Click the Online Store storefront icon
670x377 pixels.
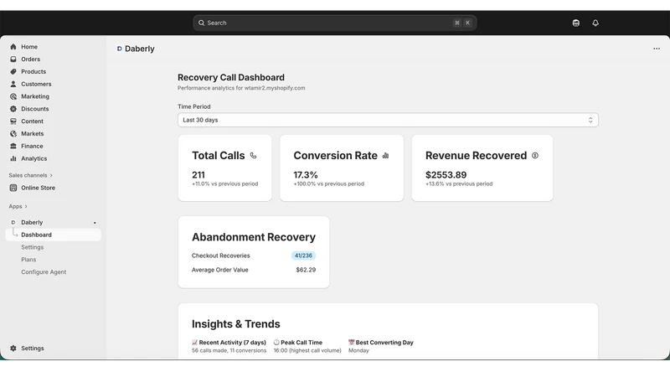pos(13,188)
